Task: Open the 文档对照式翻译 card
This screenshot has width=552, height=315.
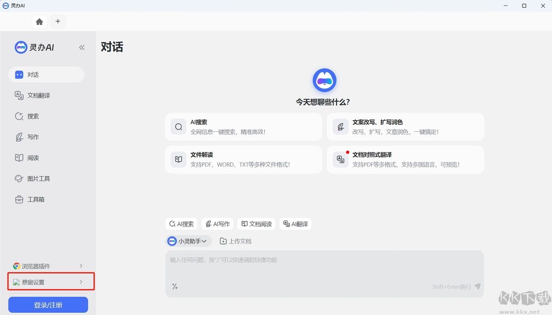Action: coord(405,159)
